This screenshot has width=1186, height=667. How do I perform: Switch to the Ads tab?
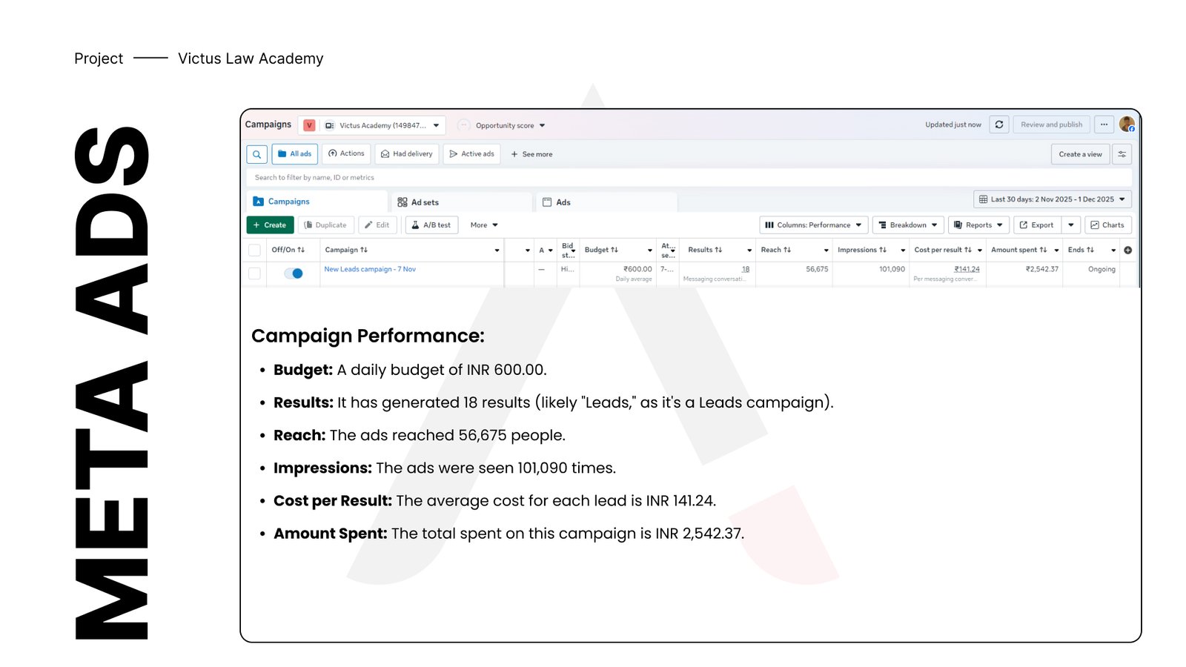tap(563, 202)
